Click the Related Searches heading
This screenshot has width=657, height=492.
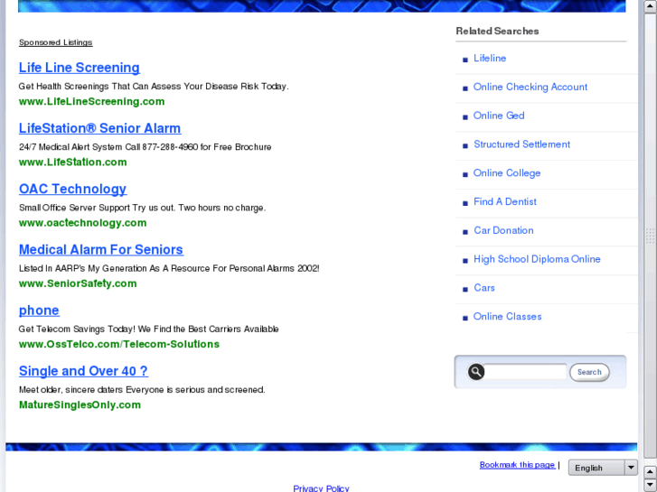point(497,31)
